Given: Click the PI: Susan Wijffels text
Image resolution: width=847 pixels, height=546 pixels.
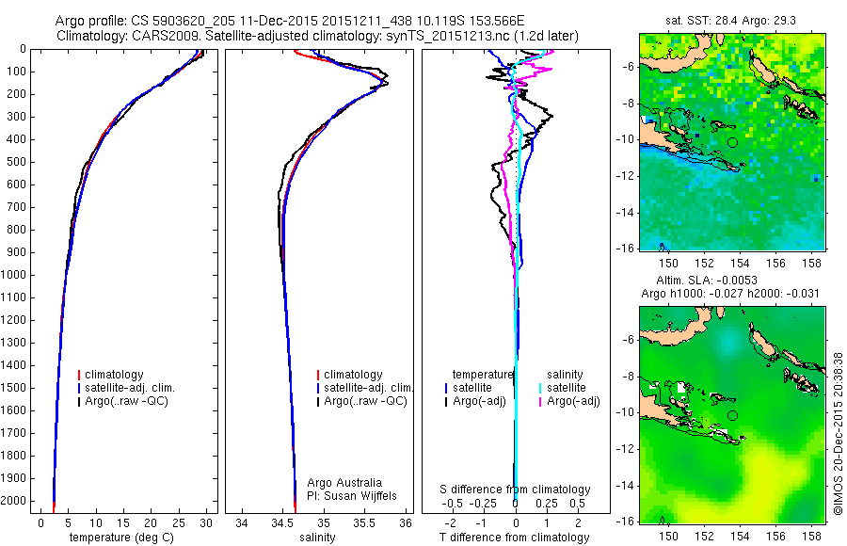Looking at the screenshot, I should tap(352, 496).
